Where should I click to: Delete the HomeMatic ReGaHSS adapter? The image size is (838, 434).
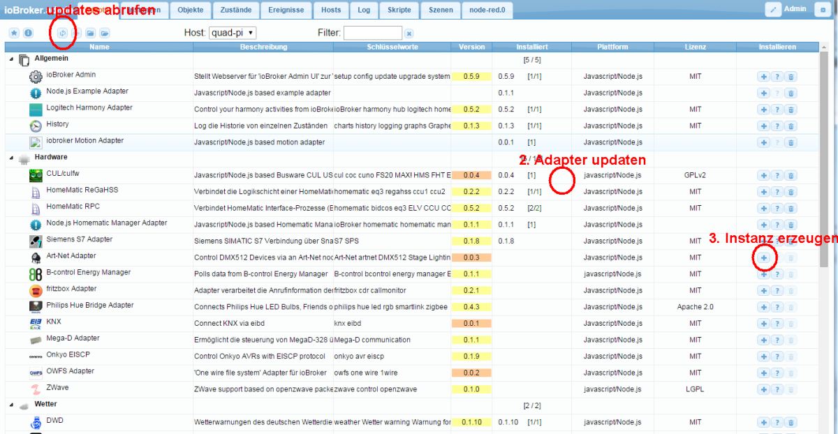pos(791,192)
